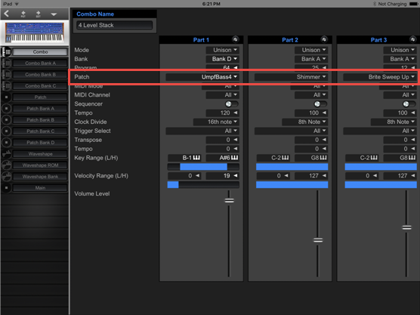Click the keyboard icon in A#6 key field

pyautogui.click(x=234, y=158)
